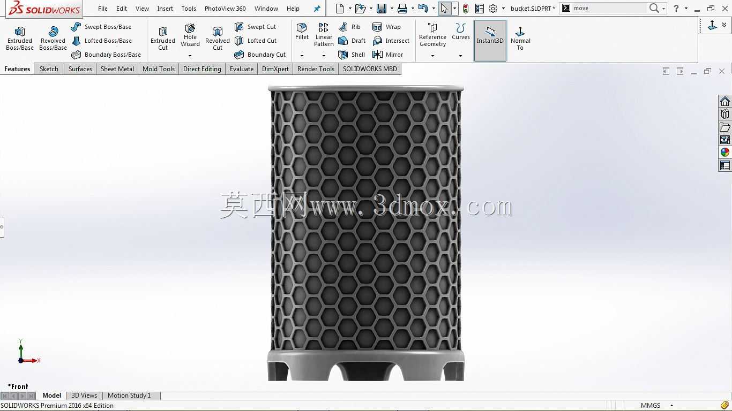Open the Design Library task pane
Screen dimensions: 732x411
pos(725,114)
